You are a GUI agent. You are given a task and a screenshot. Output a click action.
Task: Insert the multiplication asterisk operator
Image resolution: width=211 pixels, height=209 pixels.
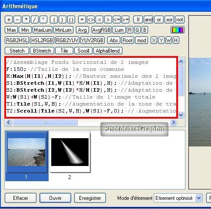point(26,20)
